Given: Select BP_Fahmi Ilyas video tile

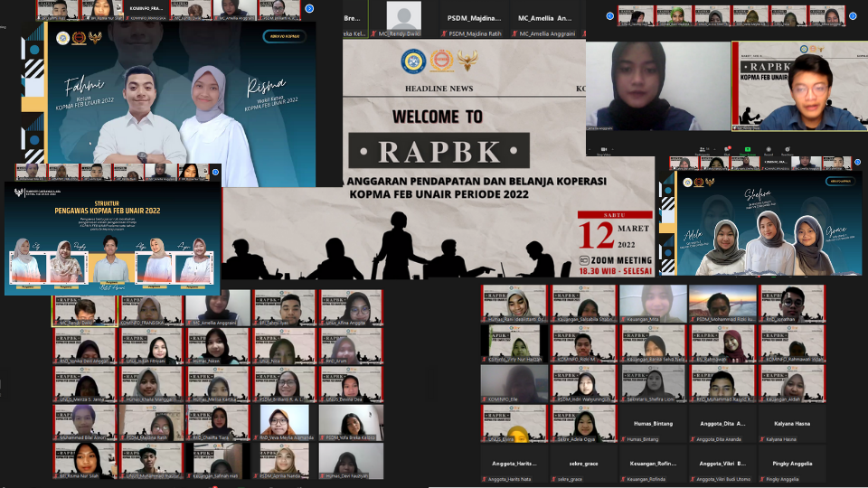Looking at the screenshot, I should point(284,307).
